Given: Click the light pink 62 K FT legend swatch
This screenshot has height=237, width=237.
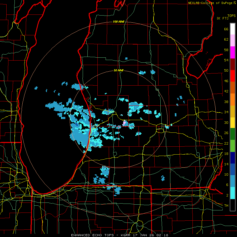Looking at the screenshot, I should 233,41.
